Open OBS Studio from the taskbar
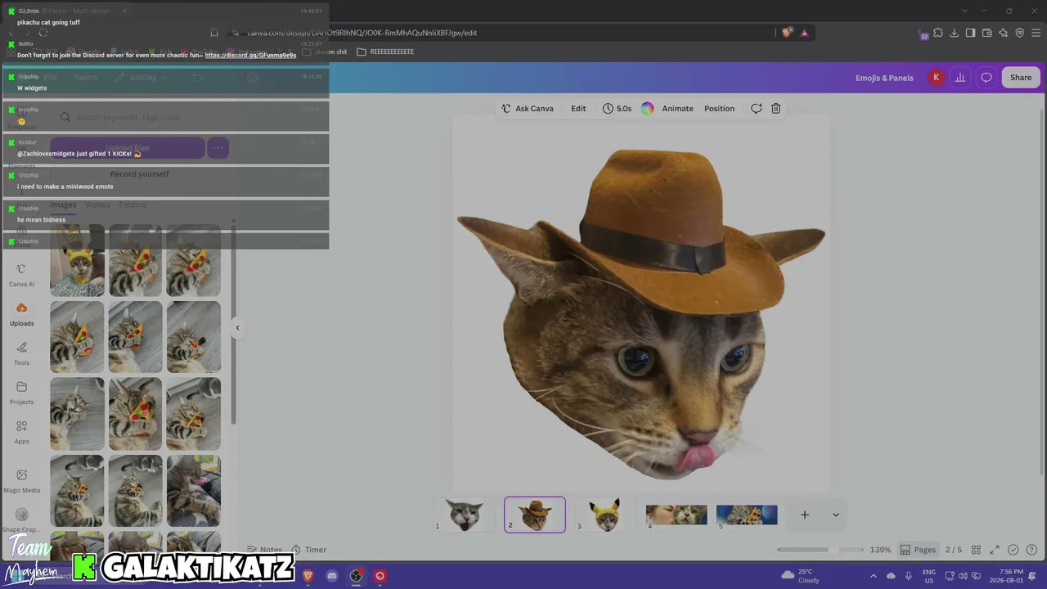Screen dimensions: 1047x589 356,576
